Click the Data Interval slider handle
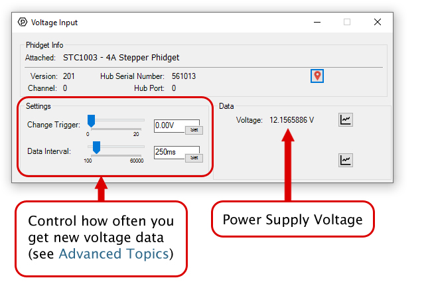Image resolution: width=430 pixels, height=282 pixels. (96, 147)
